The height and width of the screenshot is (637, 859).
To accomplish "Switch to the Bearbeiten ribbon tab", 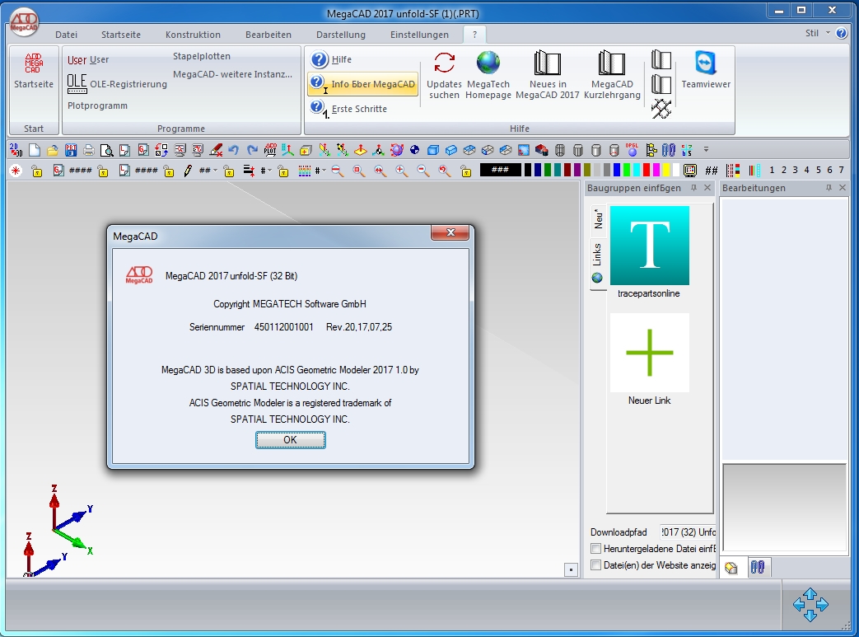I will point(268,35).
